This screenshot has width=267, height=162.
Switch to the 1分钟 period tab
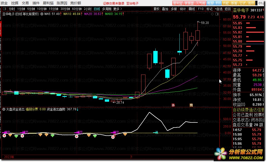point(21,9)
